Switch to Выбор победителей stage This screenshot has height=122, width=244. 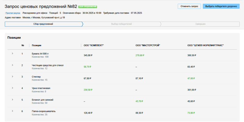(121, 24)
